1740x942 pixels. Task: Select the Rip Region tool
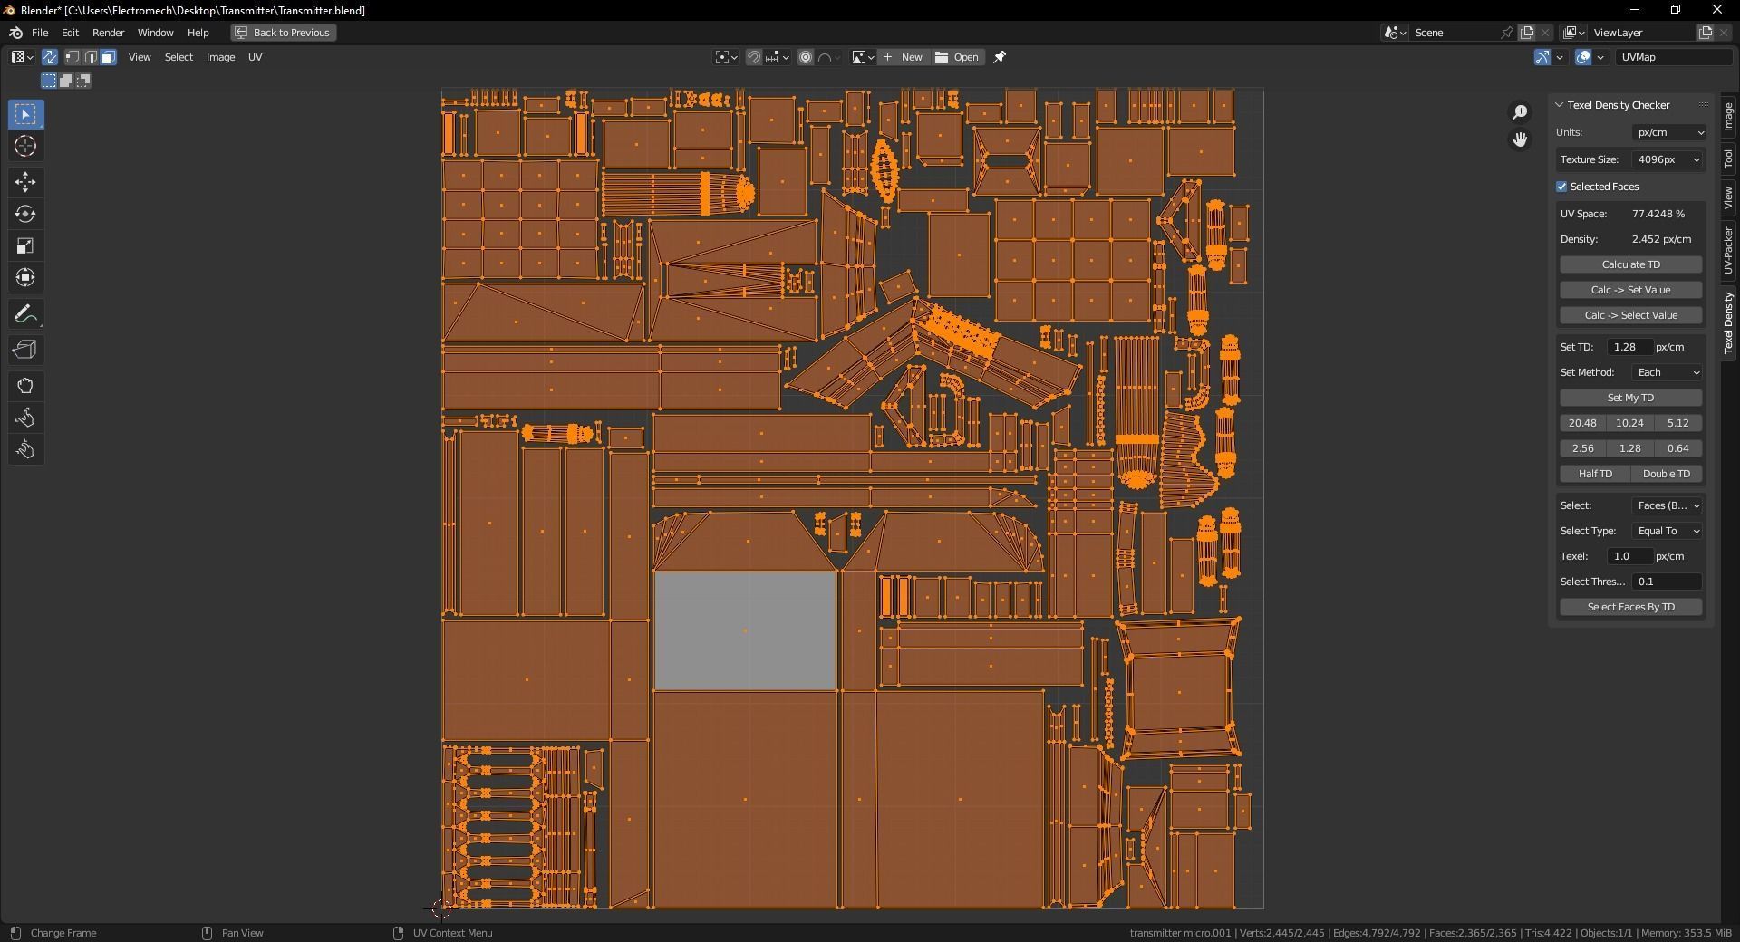[25, 350]
